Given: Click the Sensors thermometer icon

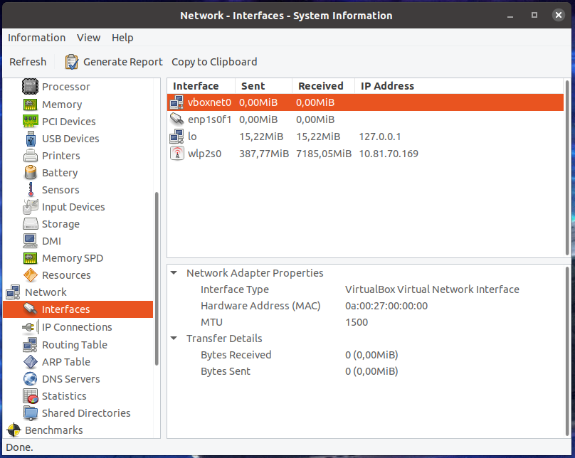Looking at the screenshot, I should click(x=30, y=190).
